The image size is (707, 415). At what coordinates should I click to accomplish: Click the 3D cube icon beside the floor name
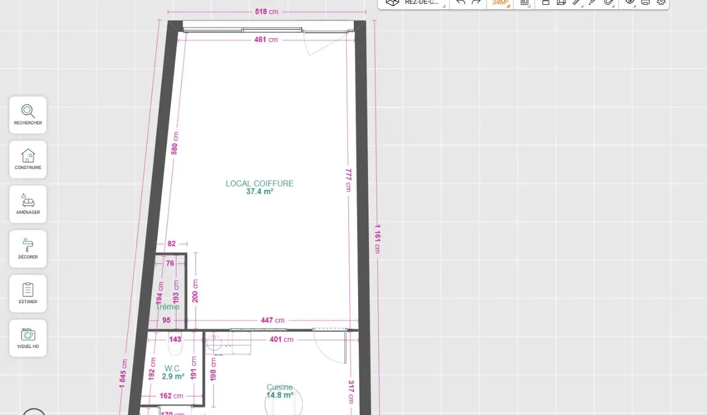pyautogui.click(x=393, y=2)
